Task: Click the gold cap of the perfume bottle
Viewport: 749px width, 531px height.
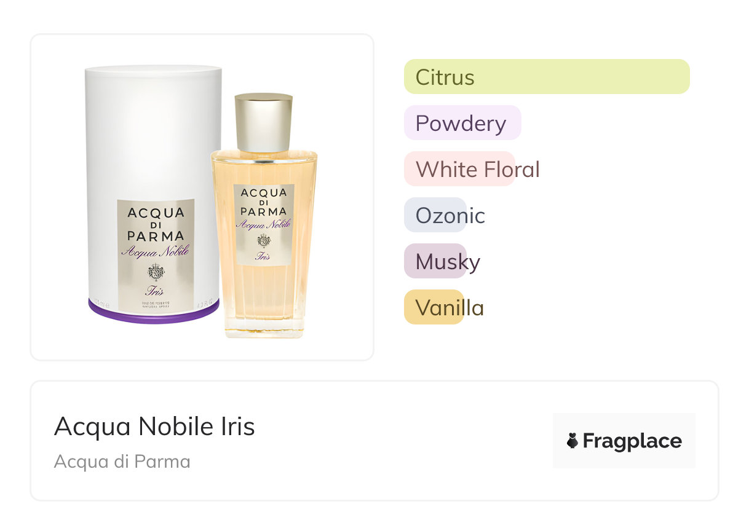Action: pos(264,122)
